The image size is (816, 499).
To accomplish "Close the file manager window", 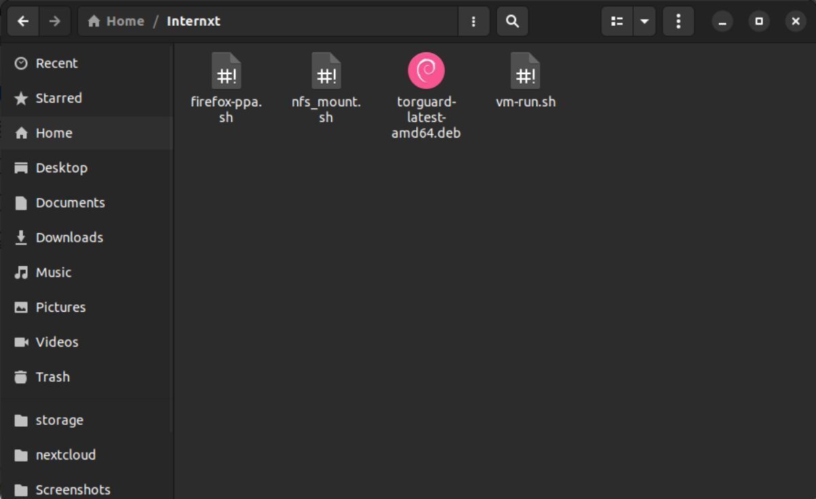I will (796, 21).
